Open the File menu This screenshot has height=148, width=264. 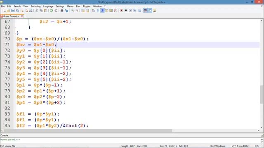coord(3,7)
